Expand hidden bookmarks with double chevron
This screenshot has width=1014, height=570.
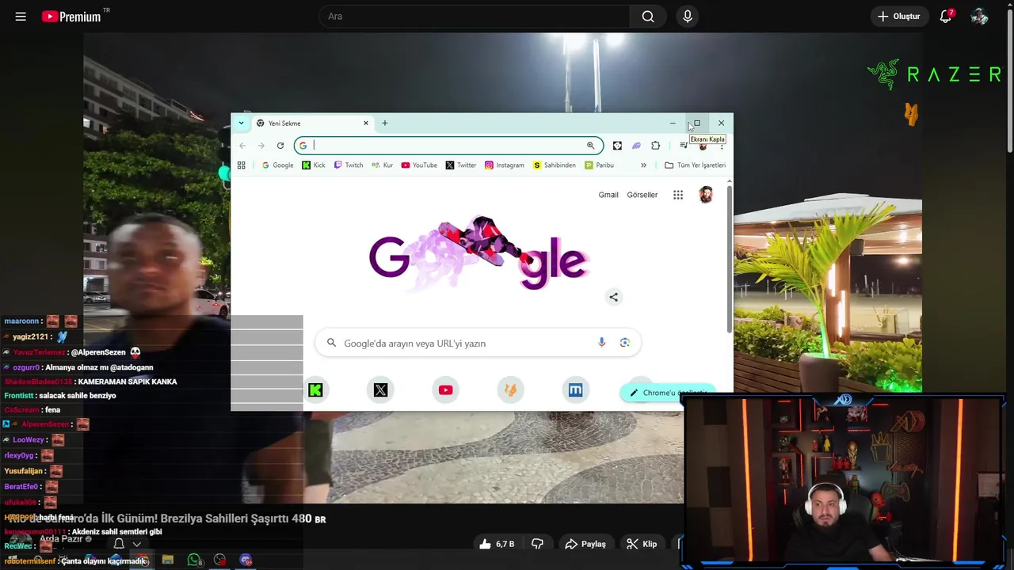[643, 165]
